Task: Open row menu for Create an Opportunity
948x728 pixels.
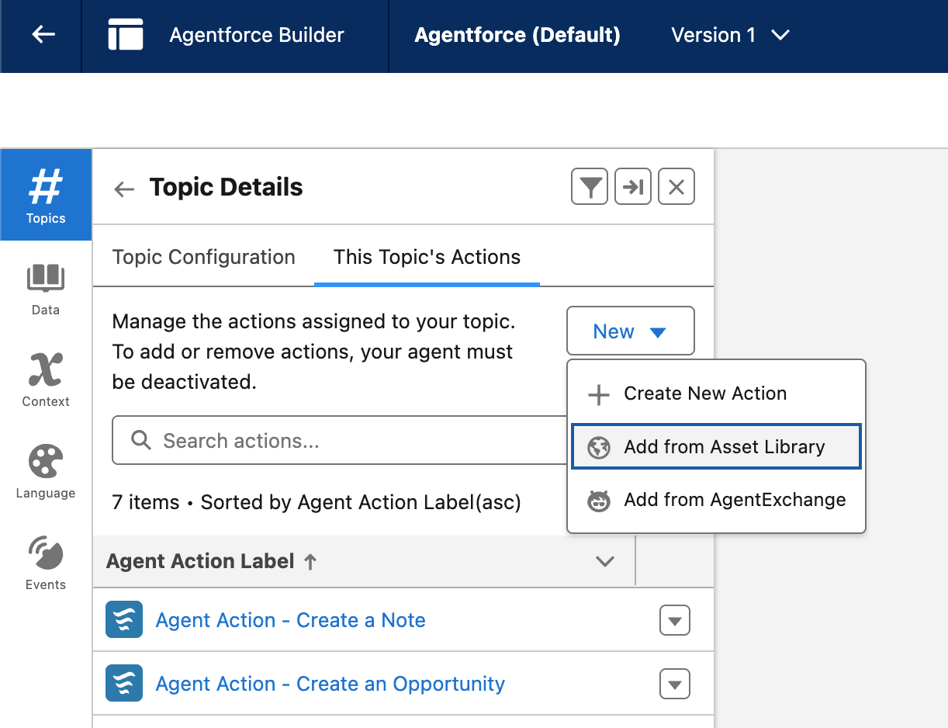Action: tap(674, 685)
